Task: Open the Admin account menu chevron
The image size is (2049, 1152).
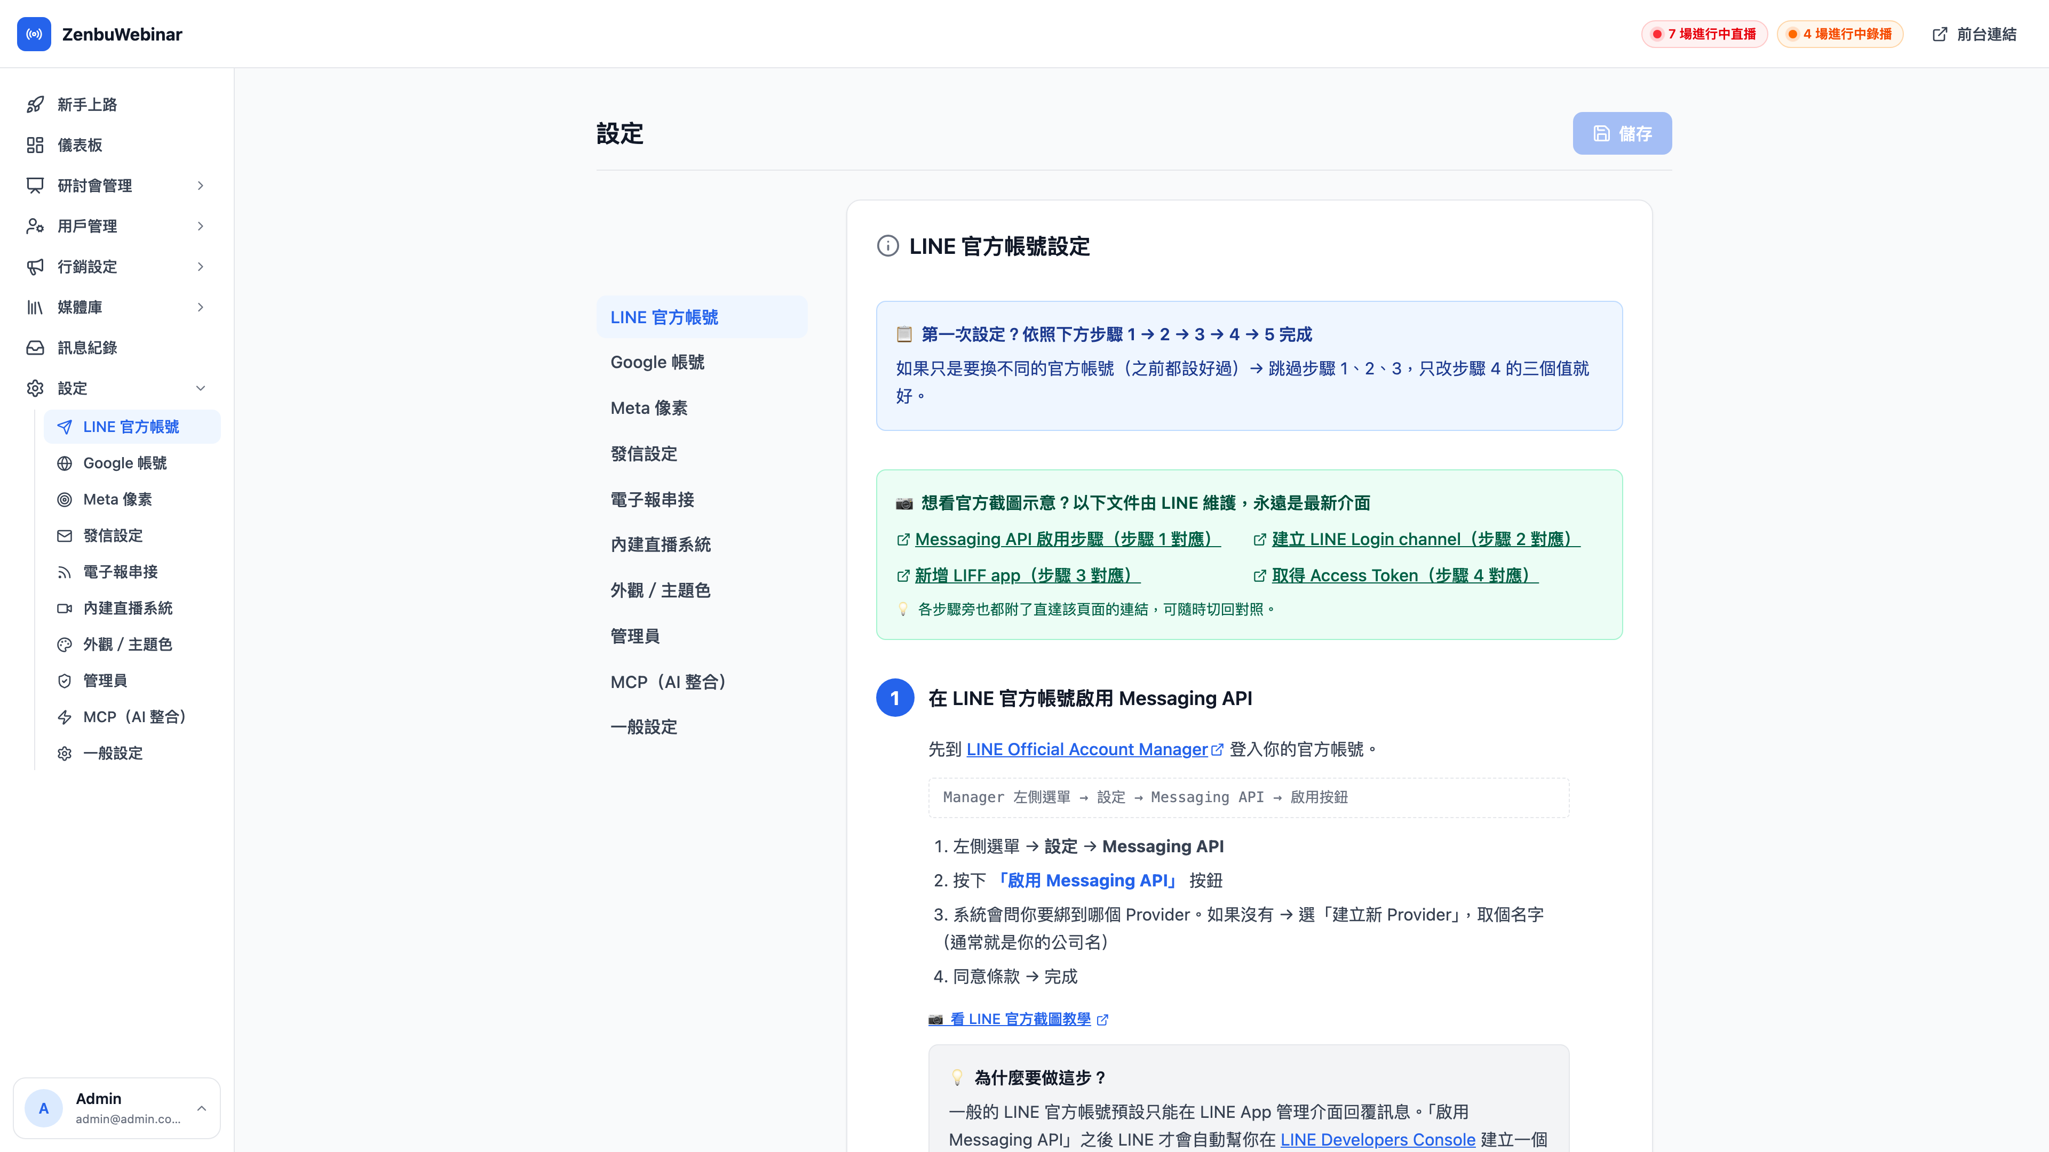Action: pos(201,1108)
